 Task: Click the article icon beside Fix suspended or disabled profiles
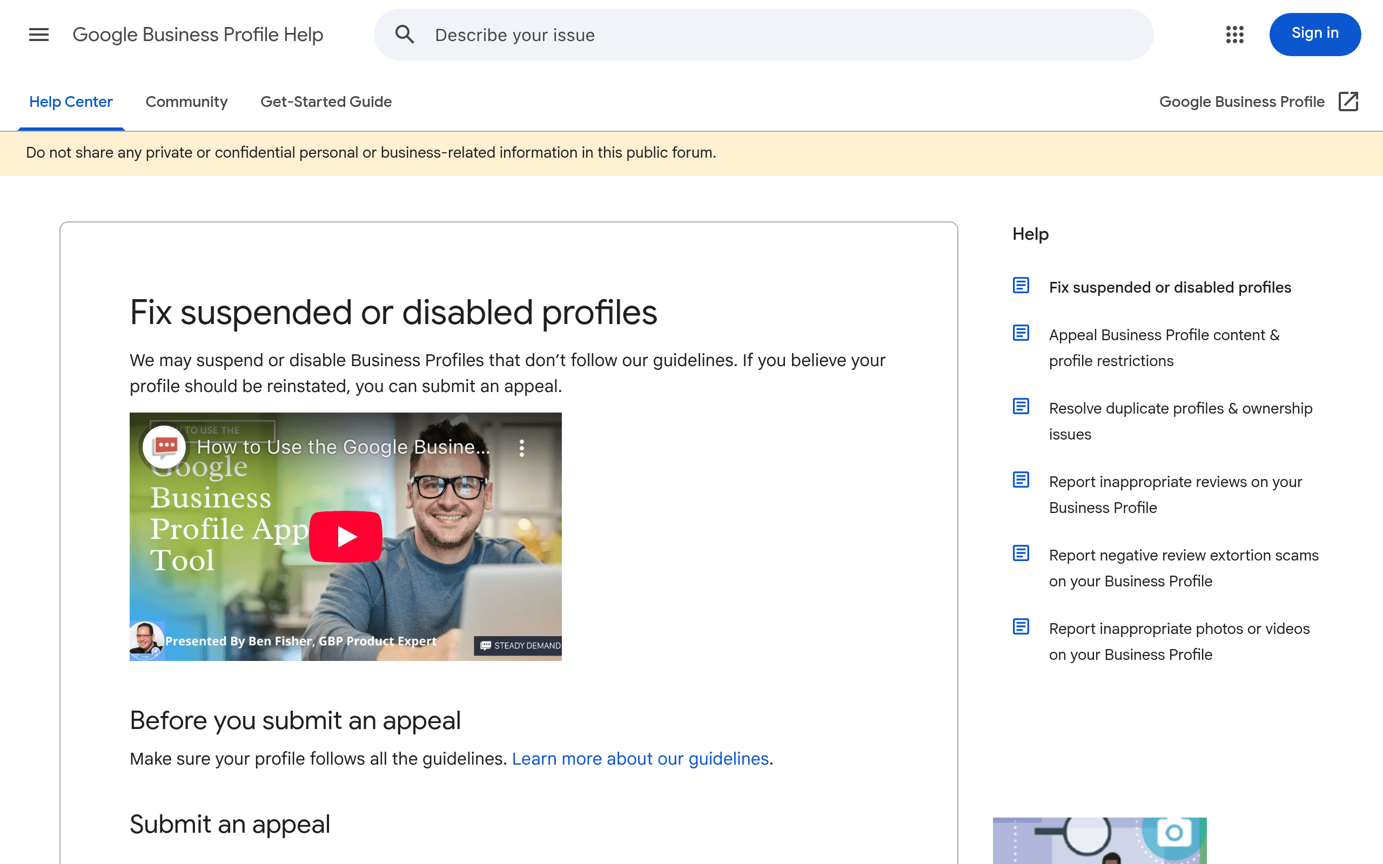(x=1021, y=285)
